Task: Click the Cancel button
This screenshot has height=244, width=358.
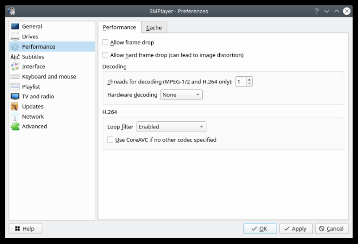Action: [x=332, y=228]
